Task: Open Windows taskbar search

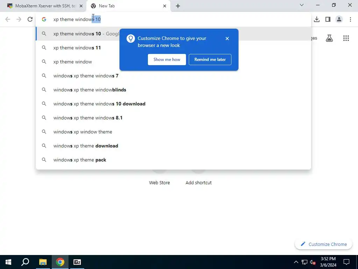Action: (x=25, y=262)
